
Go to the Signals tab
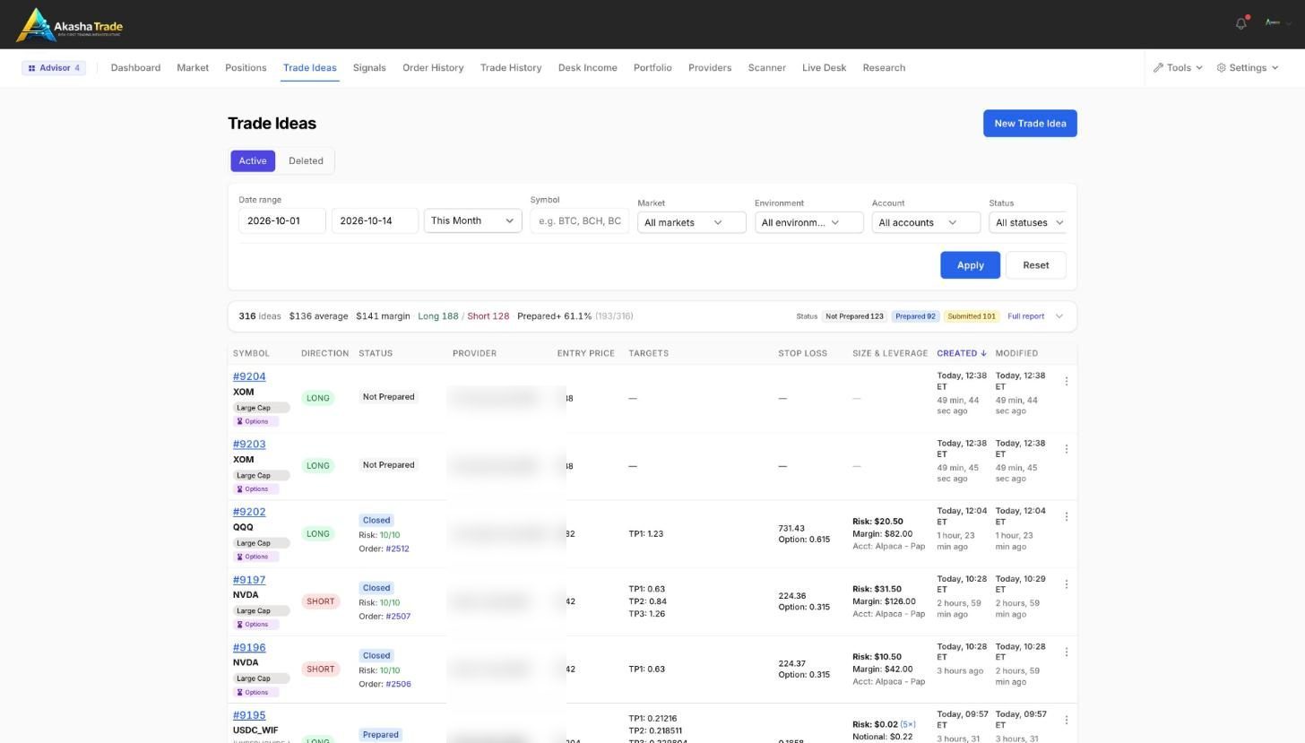click(x=369, y=68)
